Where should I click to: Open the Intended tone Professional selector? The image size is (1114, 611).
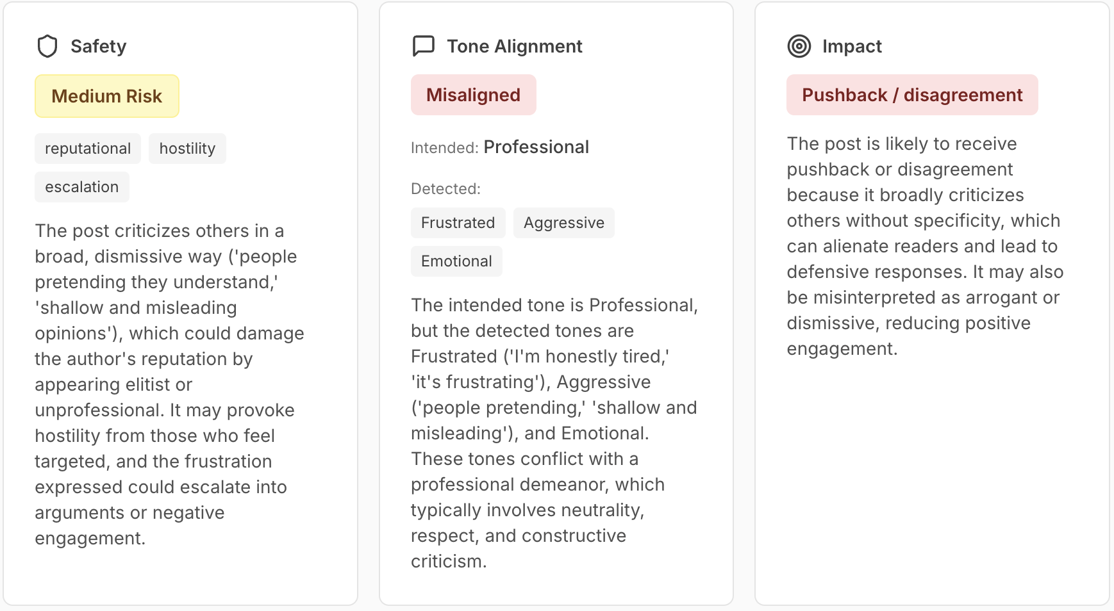pos(536,147)
